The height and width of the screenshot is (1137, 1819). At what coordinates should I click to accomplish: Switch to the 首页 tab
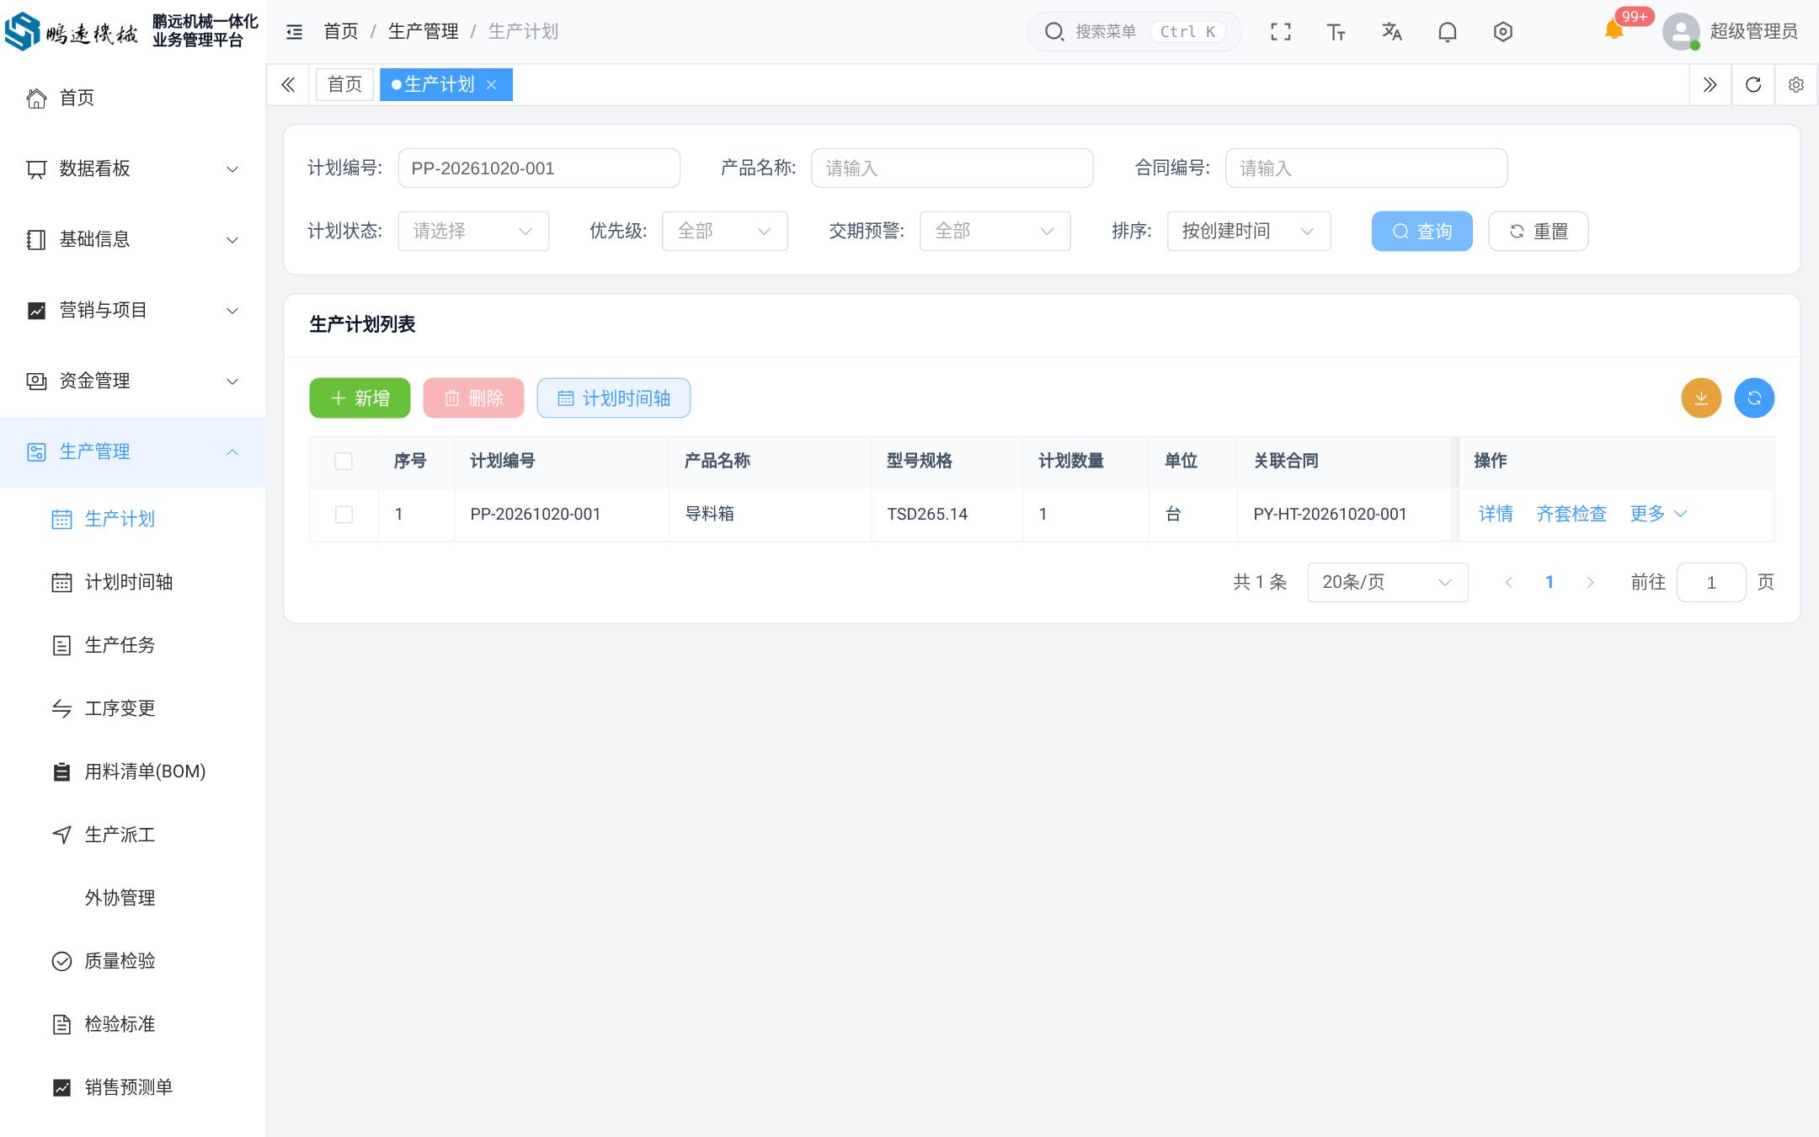(344, 85)
